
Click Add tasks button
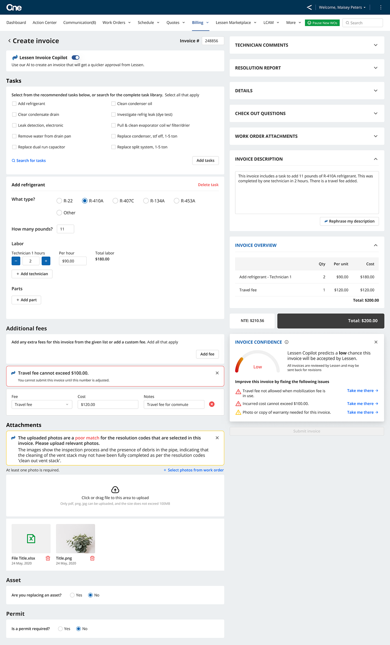206,160
